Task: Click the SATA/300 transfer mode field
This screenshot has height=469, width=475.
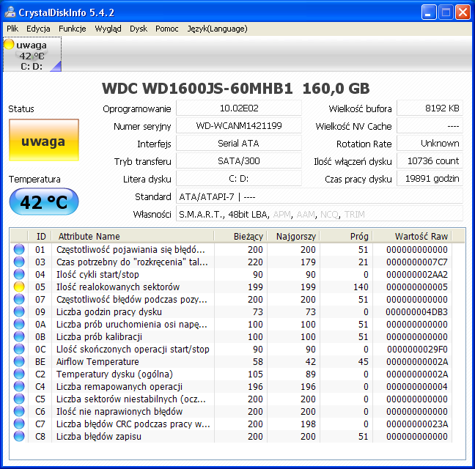Action: pyautogui.click(x=239, y=160)
